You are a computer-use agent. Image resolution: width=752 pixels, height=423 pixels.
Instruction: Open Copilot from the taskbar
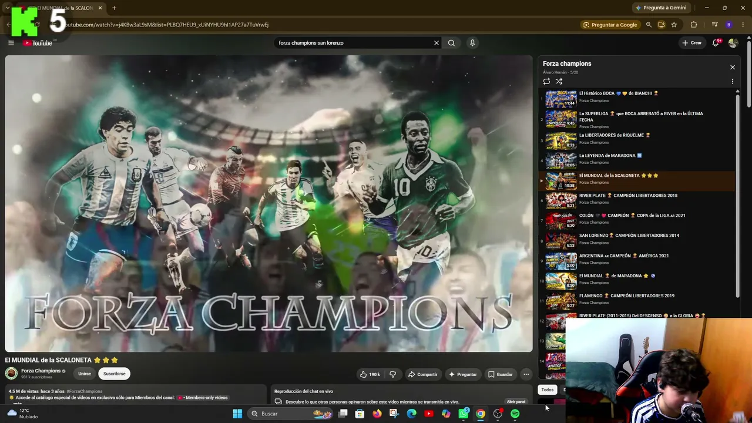click(x=446, y=414)
